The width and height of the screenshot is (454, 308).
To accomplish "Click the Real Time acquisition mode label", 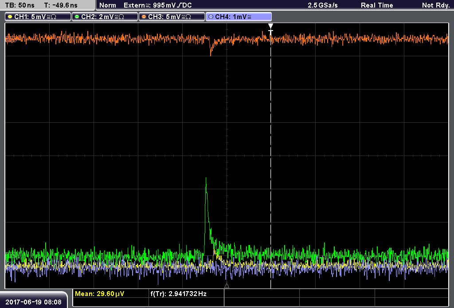I will click(377, 5).
